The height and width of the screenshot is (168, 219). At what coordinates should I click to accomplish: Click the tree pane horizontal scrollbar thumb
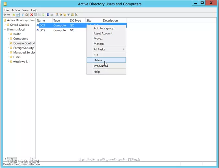[x=12, y=159]
